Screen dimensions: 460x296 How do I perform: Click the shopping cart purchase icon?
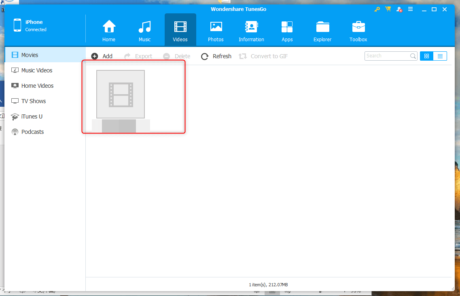(x=388, y=9)
